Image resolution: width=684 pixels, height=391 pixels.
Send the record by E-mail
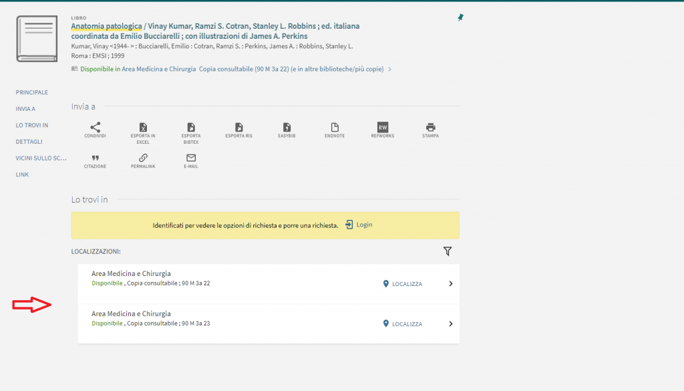click(191, 158)
